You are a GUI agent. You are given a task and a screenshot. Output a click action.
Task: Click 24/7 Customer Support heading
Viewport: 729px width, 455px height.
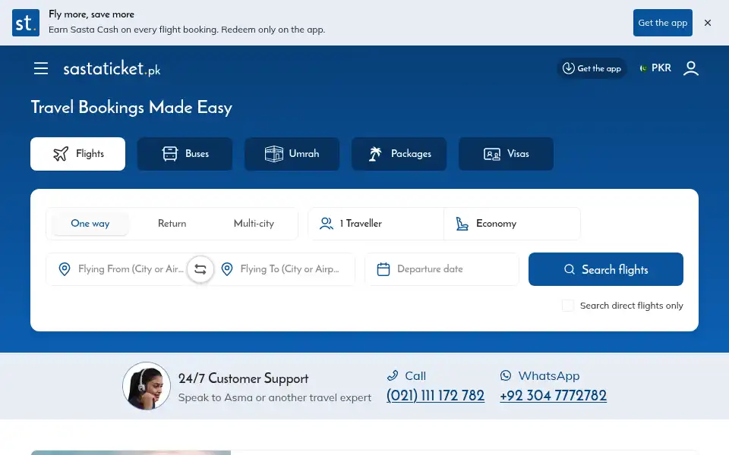[x=243, y=378]
